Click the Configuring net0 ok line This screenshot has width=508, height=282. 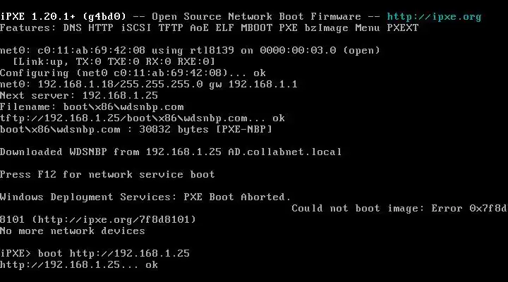(x=133, y=73)
